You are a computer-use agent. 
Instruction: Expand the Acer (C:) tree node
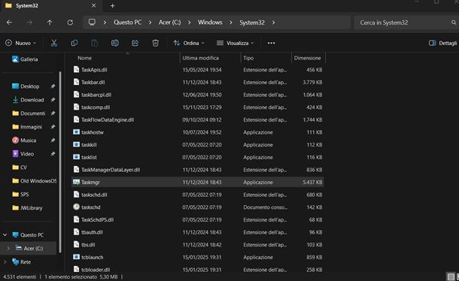pos(8,248)
